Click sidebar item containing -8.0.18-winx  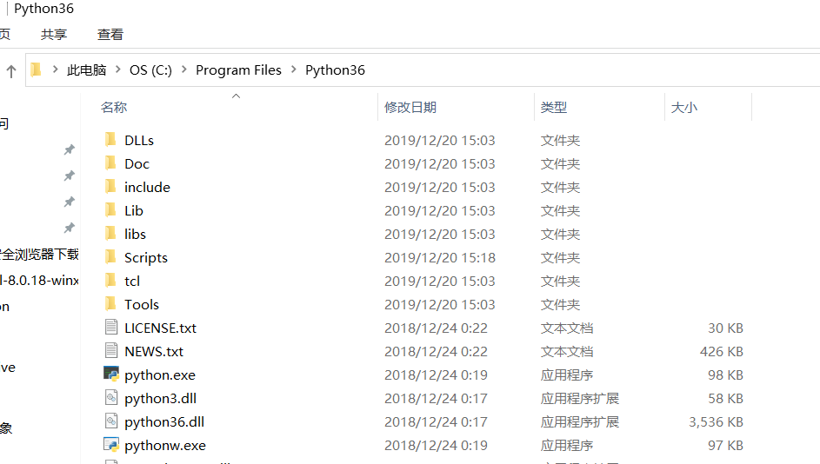coord(39,280)
